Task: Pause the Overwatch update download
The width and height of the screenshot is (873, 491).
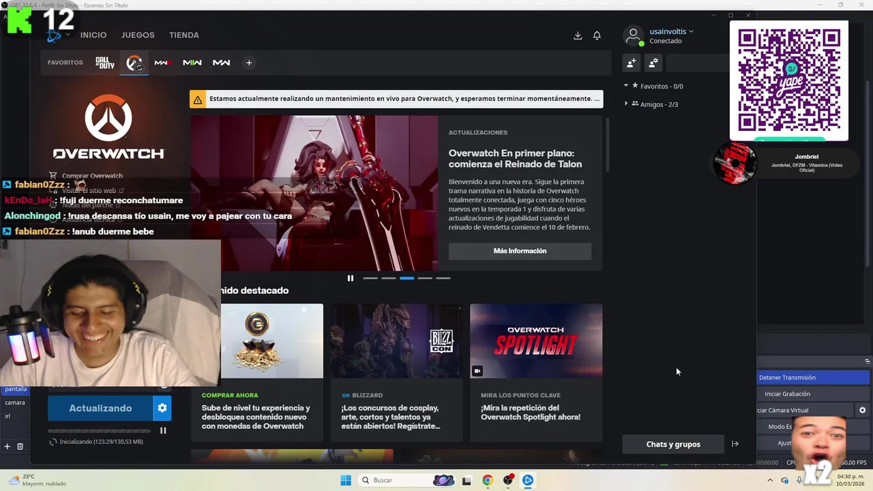Action: (x=163, y=431)
